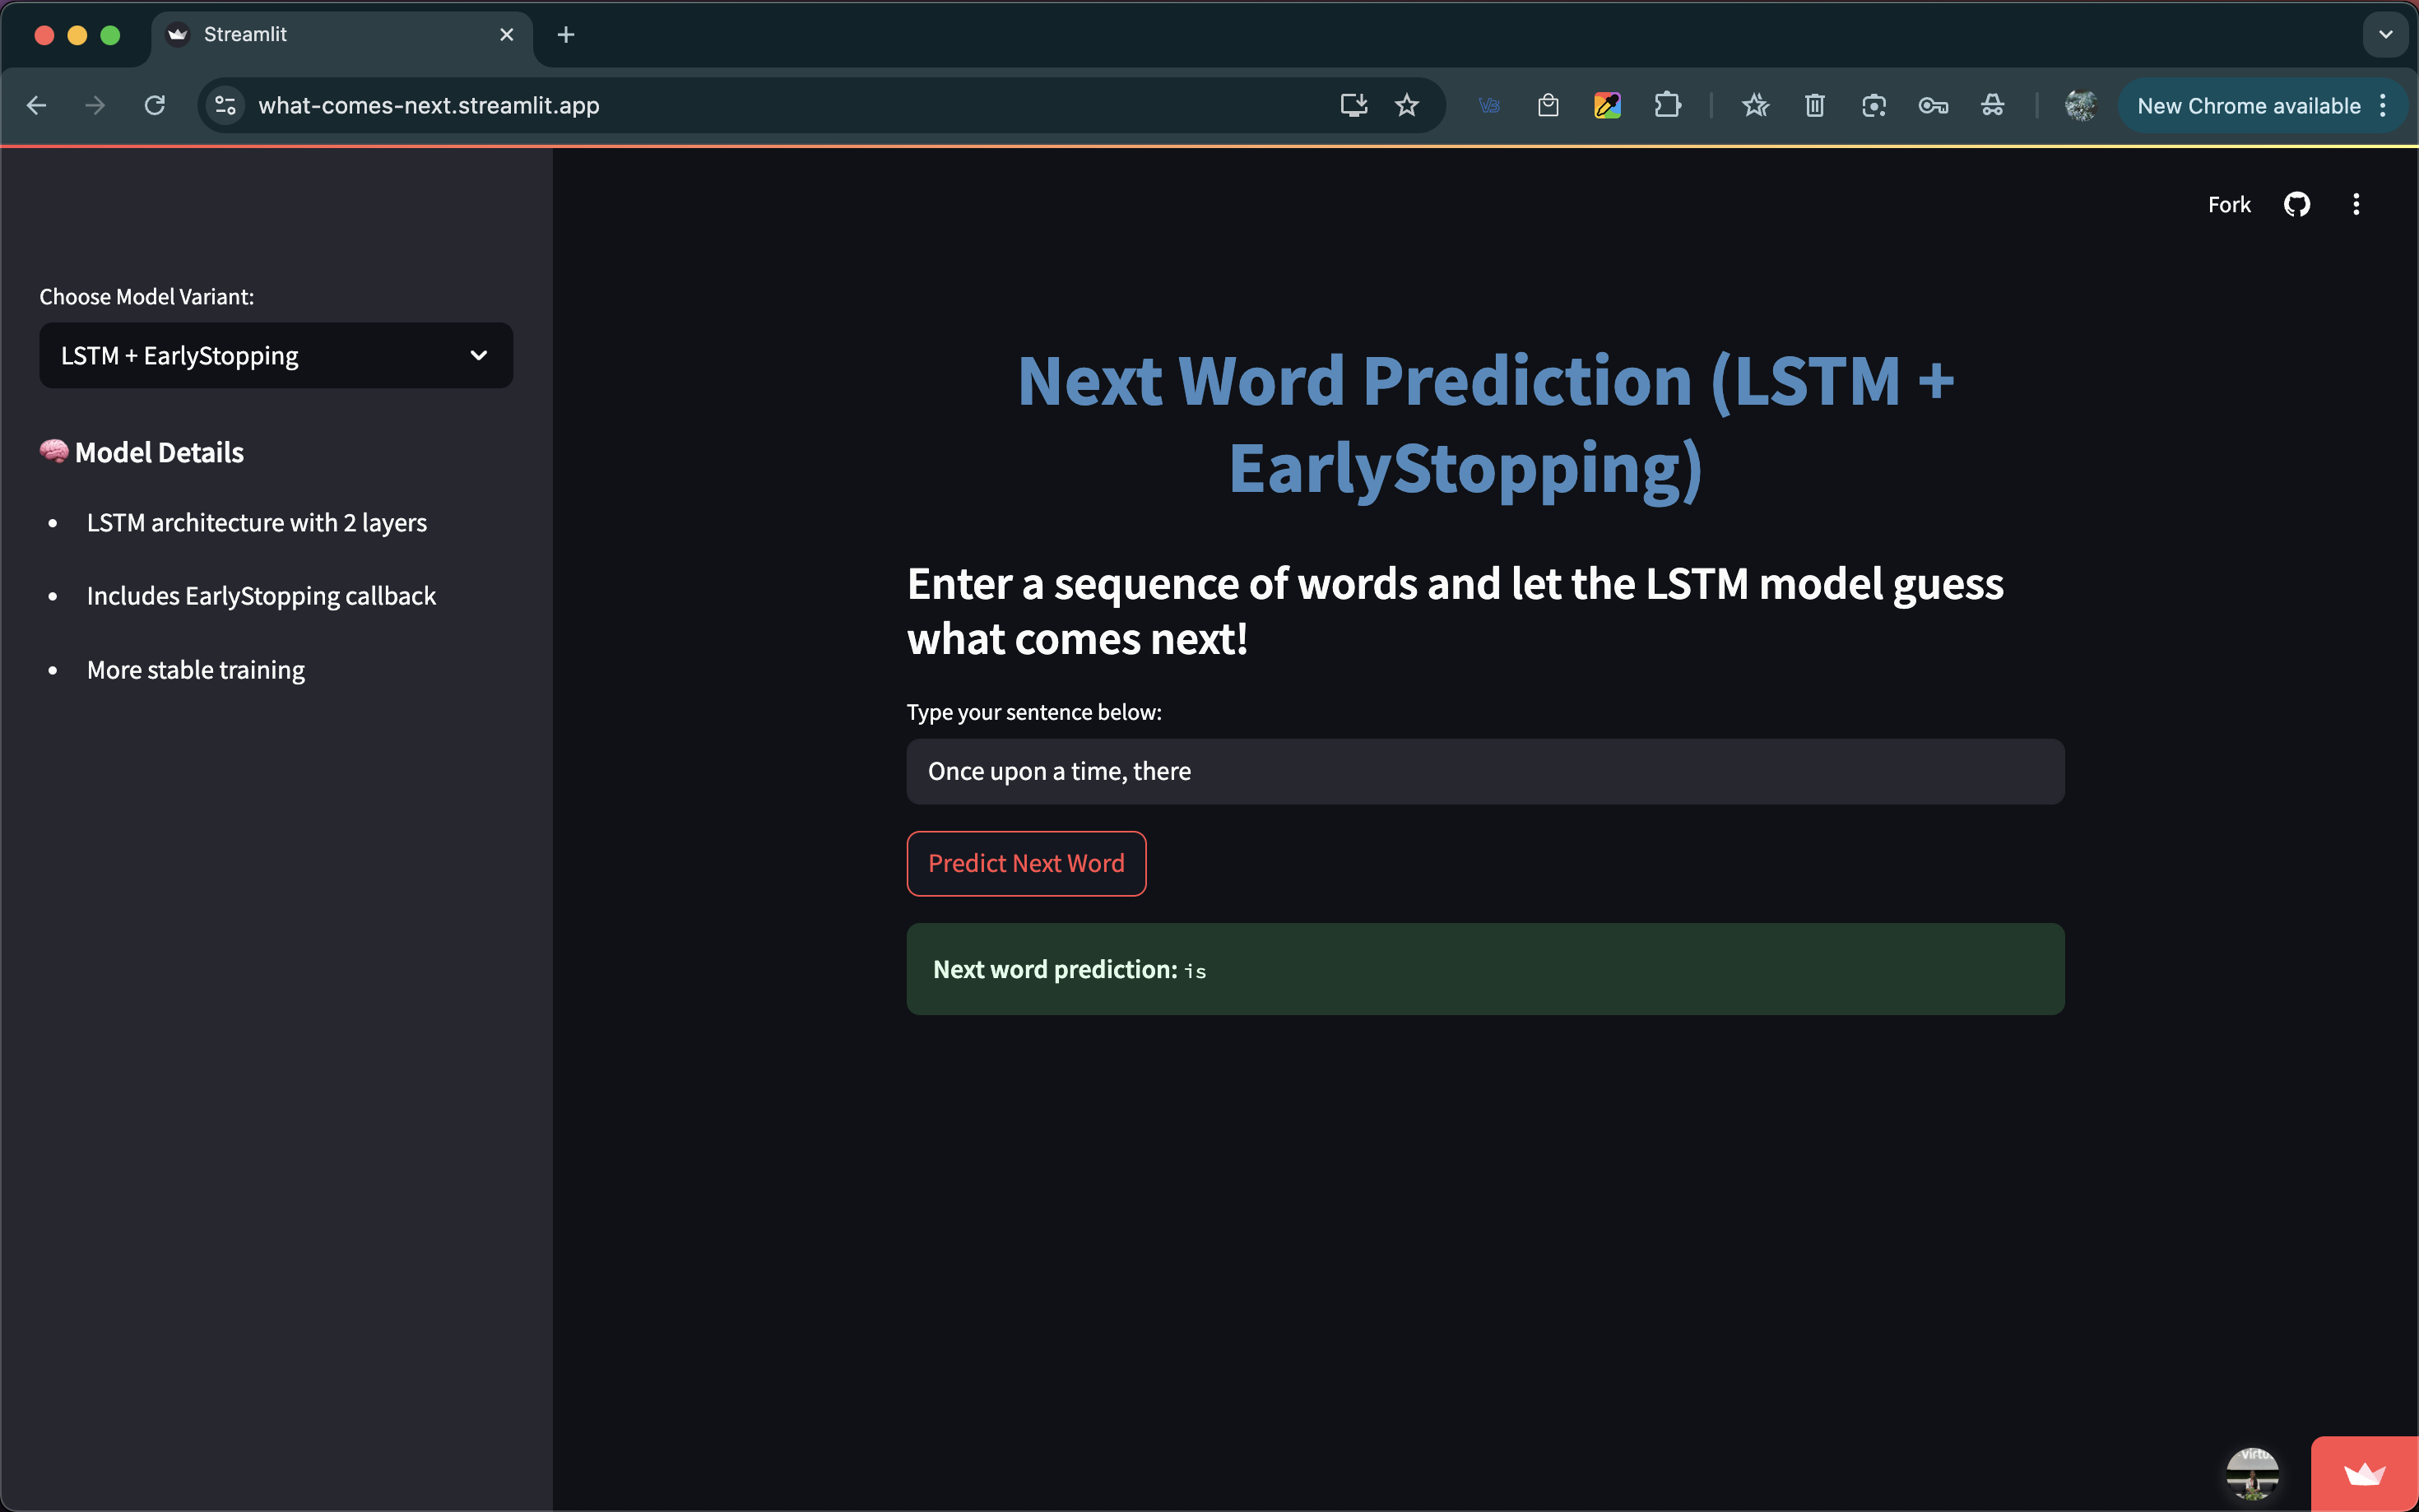Click the browser forward arrow
The height and width of the screenshot is (1512, 2419).
point(95,105)
